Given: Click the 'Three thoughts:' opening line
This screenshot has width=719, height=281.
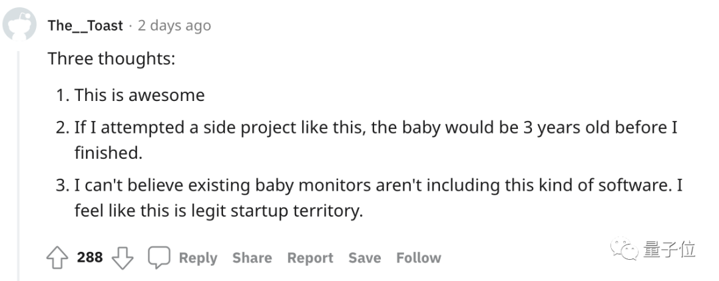Looking at the screenshot, I should [x=111, y=58].
